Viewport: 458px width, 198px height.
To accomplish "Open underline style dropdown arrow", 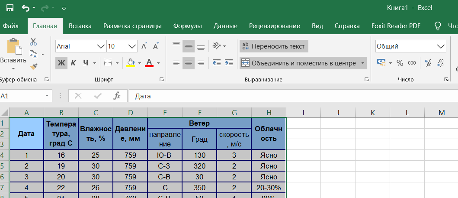I will (x=95, y=63).
